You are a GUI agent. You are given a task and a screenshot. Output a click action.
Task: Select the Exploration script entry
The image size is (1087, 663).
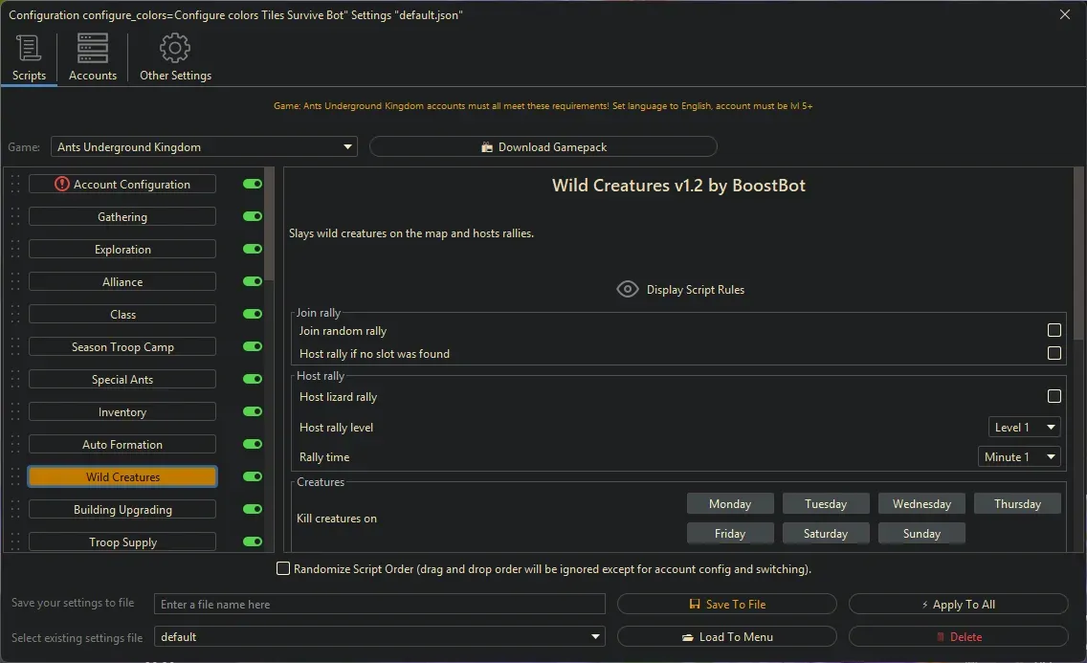[122, 250]
